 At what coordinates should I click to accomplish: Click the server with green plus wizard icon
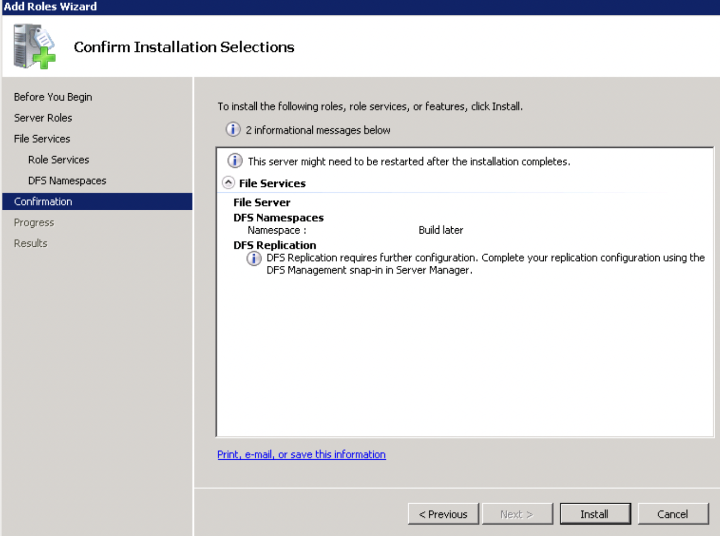tap(34, 46)
